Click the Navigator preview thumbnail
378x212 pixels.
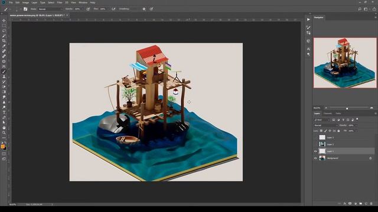click(x=345, y=63)
